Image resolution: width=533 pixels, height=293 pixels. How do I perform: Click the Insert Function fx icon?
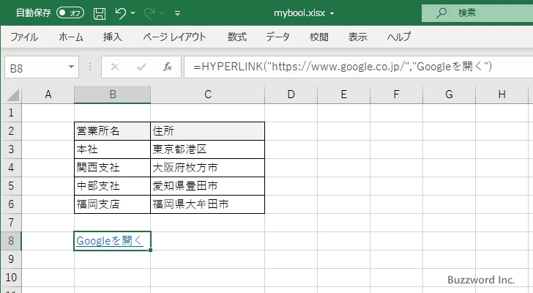pyautogui.click(x=168, y=67)
